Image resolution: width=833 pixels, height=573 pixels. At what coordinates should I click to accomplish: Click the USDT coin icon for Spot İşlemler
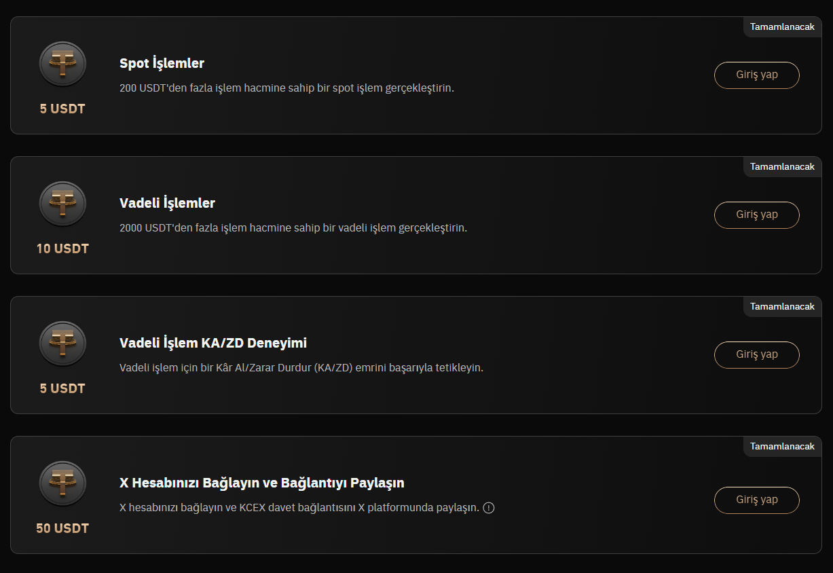tap(62, 64)
